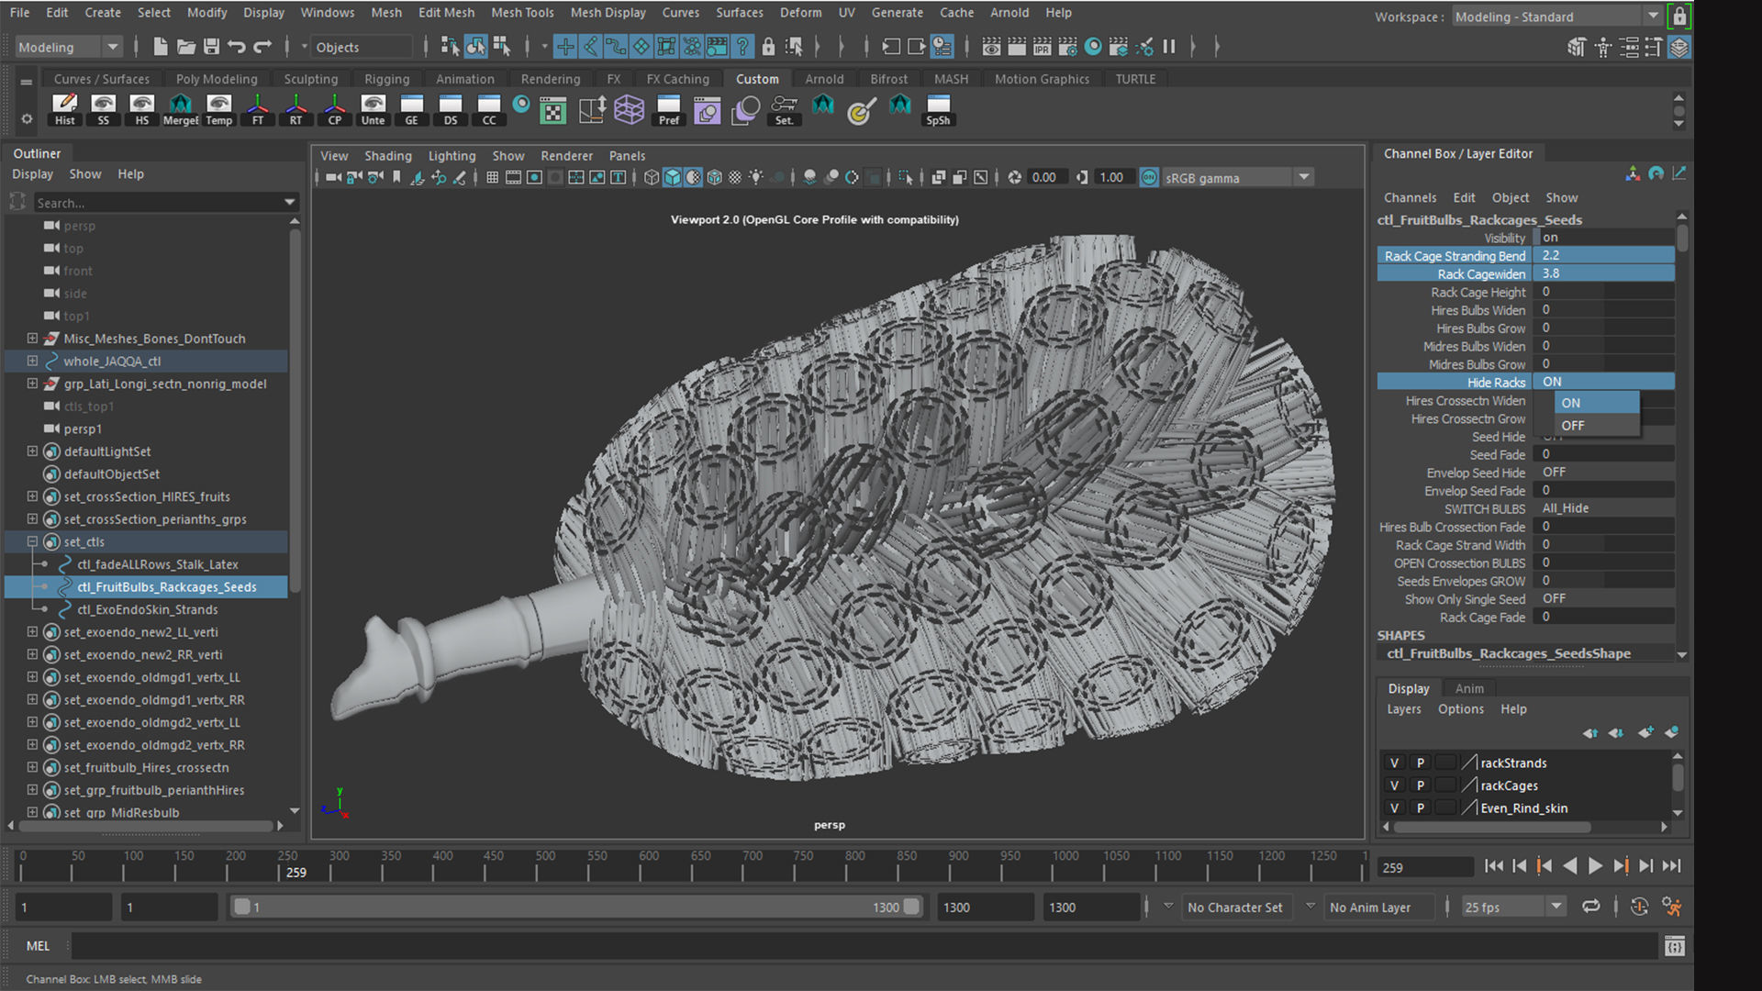Expand whole_JAQQA_ctl in Outliner
This screenshot has height=991, width=1762.
coord(32,362)
